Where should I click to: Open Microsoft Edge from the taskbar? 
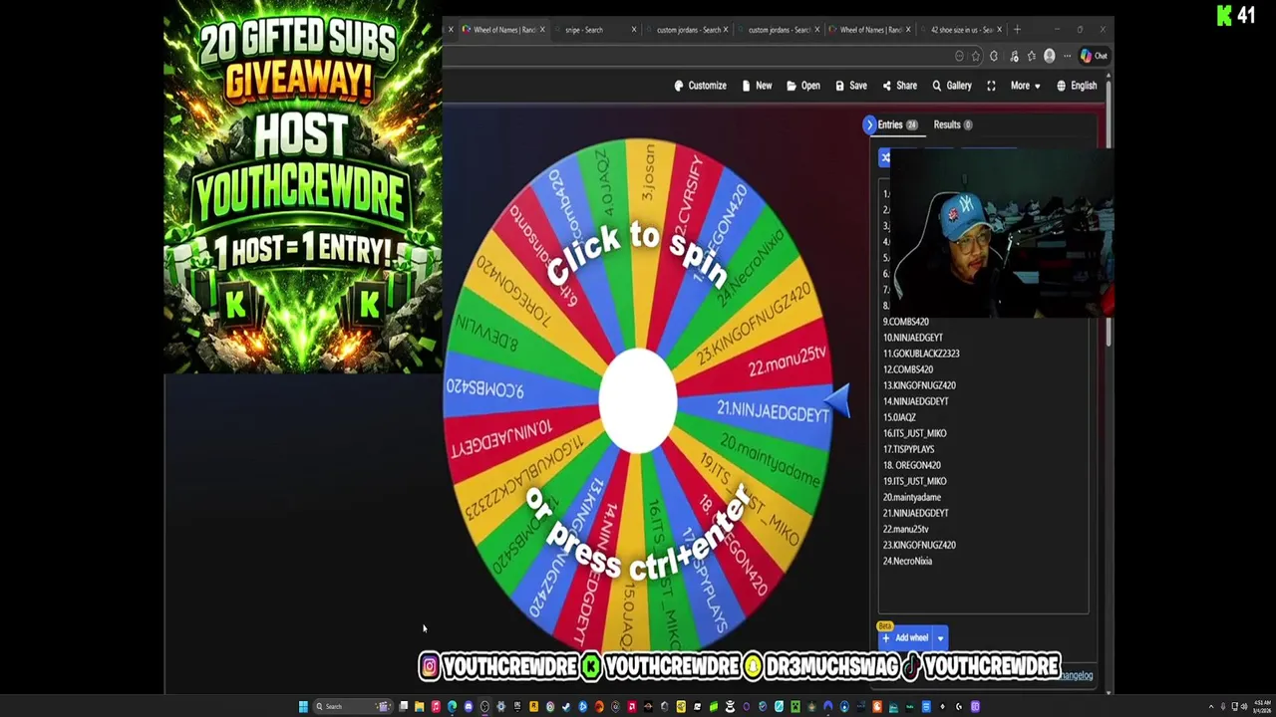(452, 707)
